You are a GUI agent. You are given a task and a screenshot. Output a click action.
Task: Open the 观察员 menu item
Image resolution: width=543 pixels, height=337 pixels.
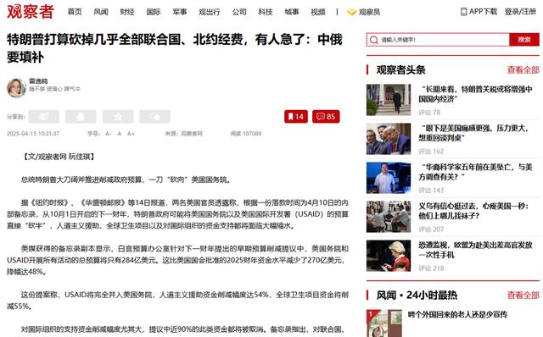click(x=364, y=12)
